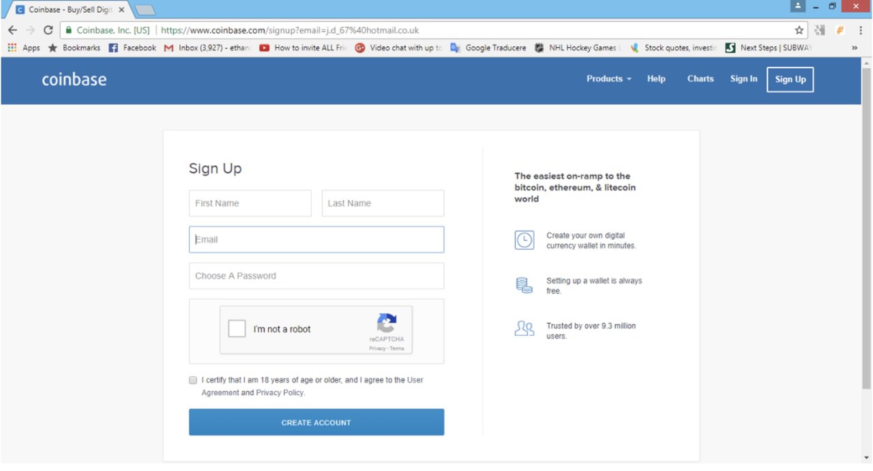Click the coin stack icon
The image size is (873, 471).
point(524,285)
